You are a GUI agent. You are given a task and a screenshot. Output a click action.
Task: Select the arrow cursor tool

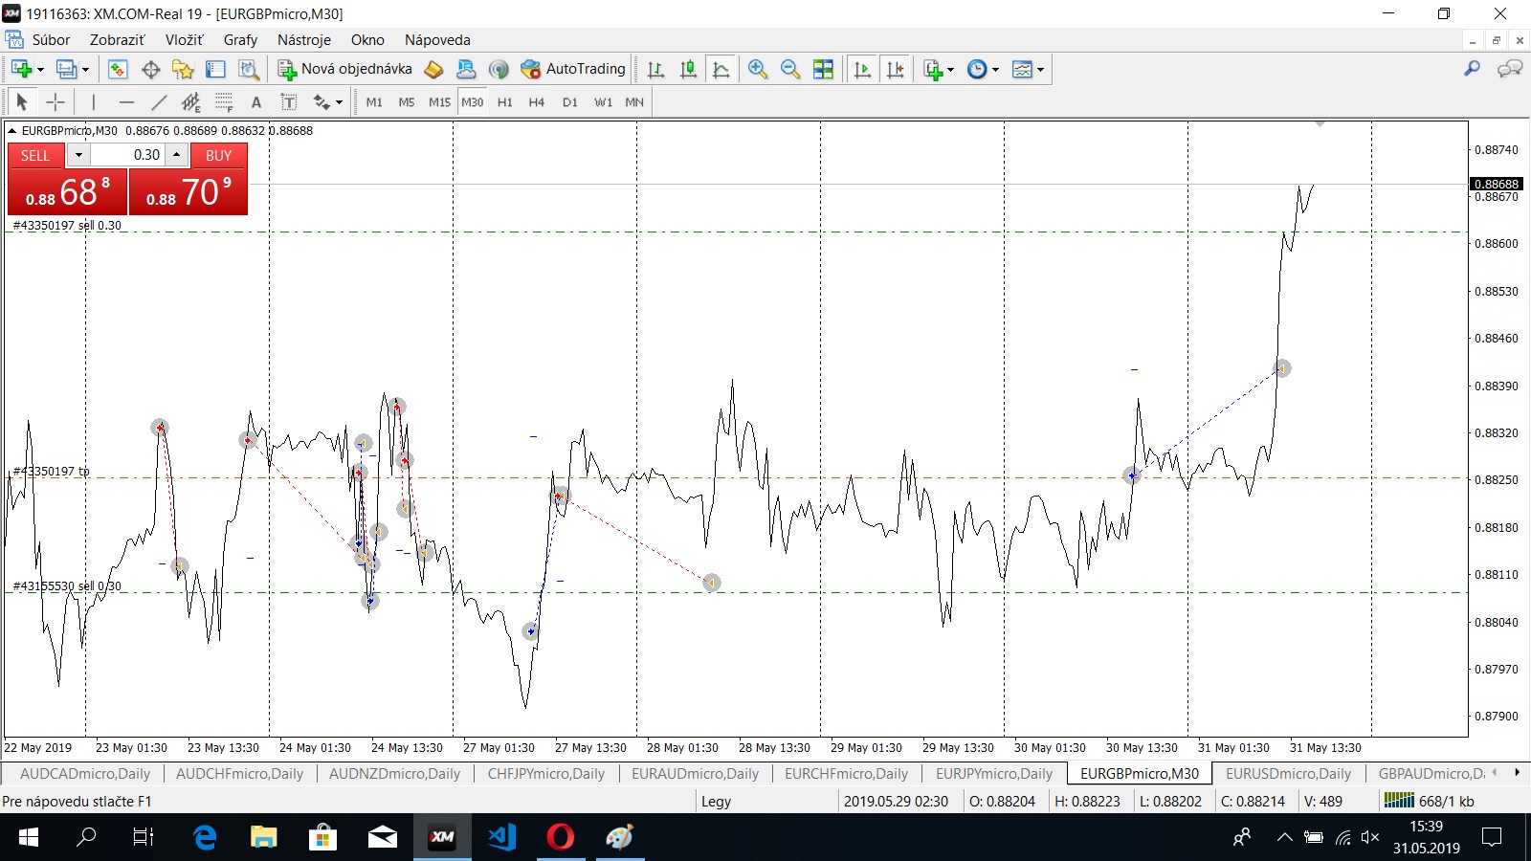click(22, 101)
